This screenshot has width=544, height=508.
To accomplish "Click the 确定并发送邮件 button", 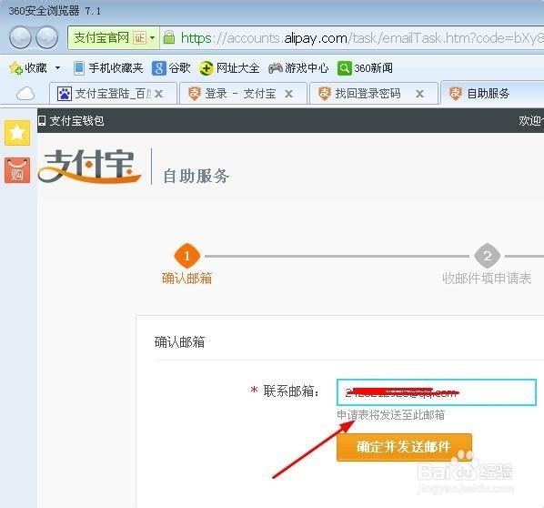I will coord(404,447).
